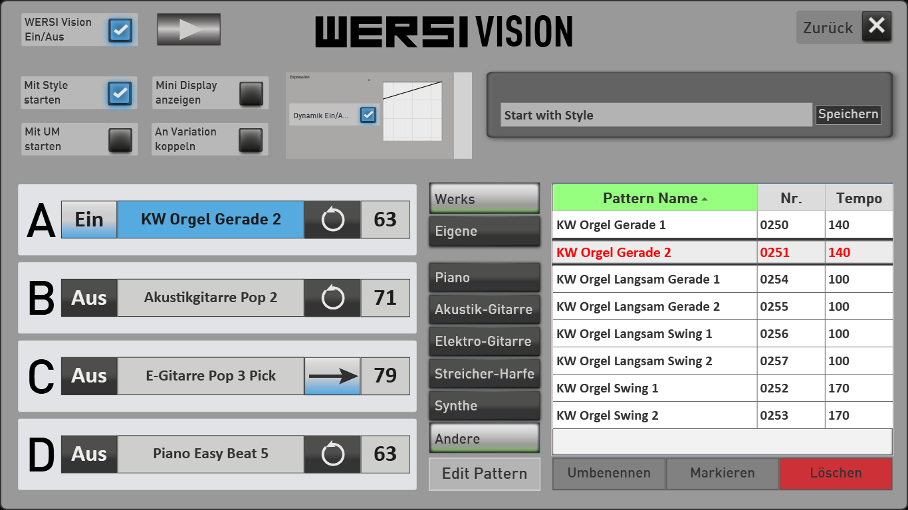
Task: Click pattern number 0253 cell
Action: coord(791,416)
